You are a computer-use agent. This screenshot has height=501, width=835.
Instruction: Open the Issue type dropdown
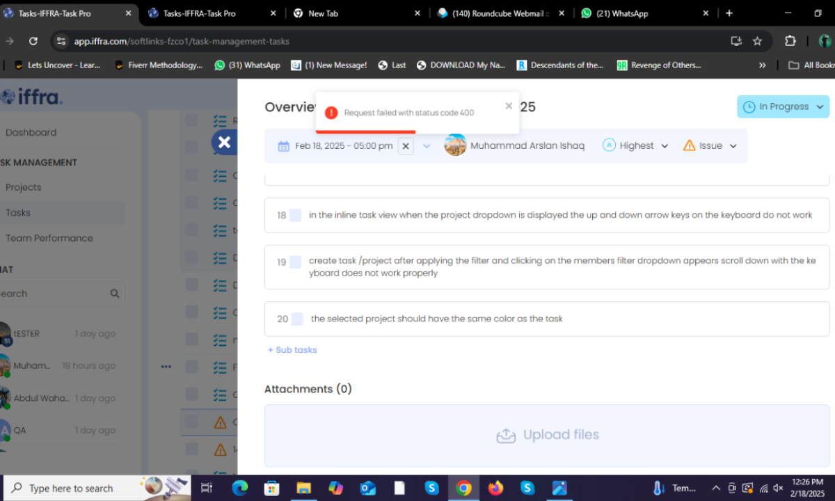710,145
